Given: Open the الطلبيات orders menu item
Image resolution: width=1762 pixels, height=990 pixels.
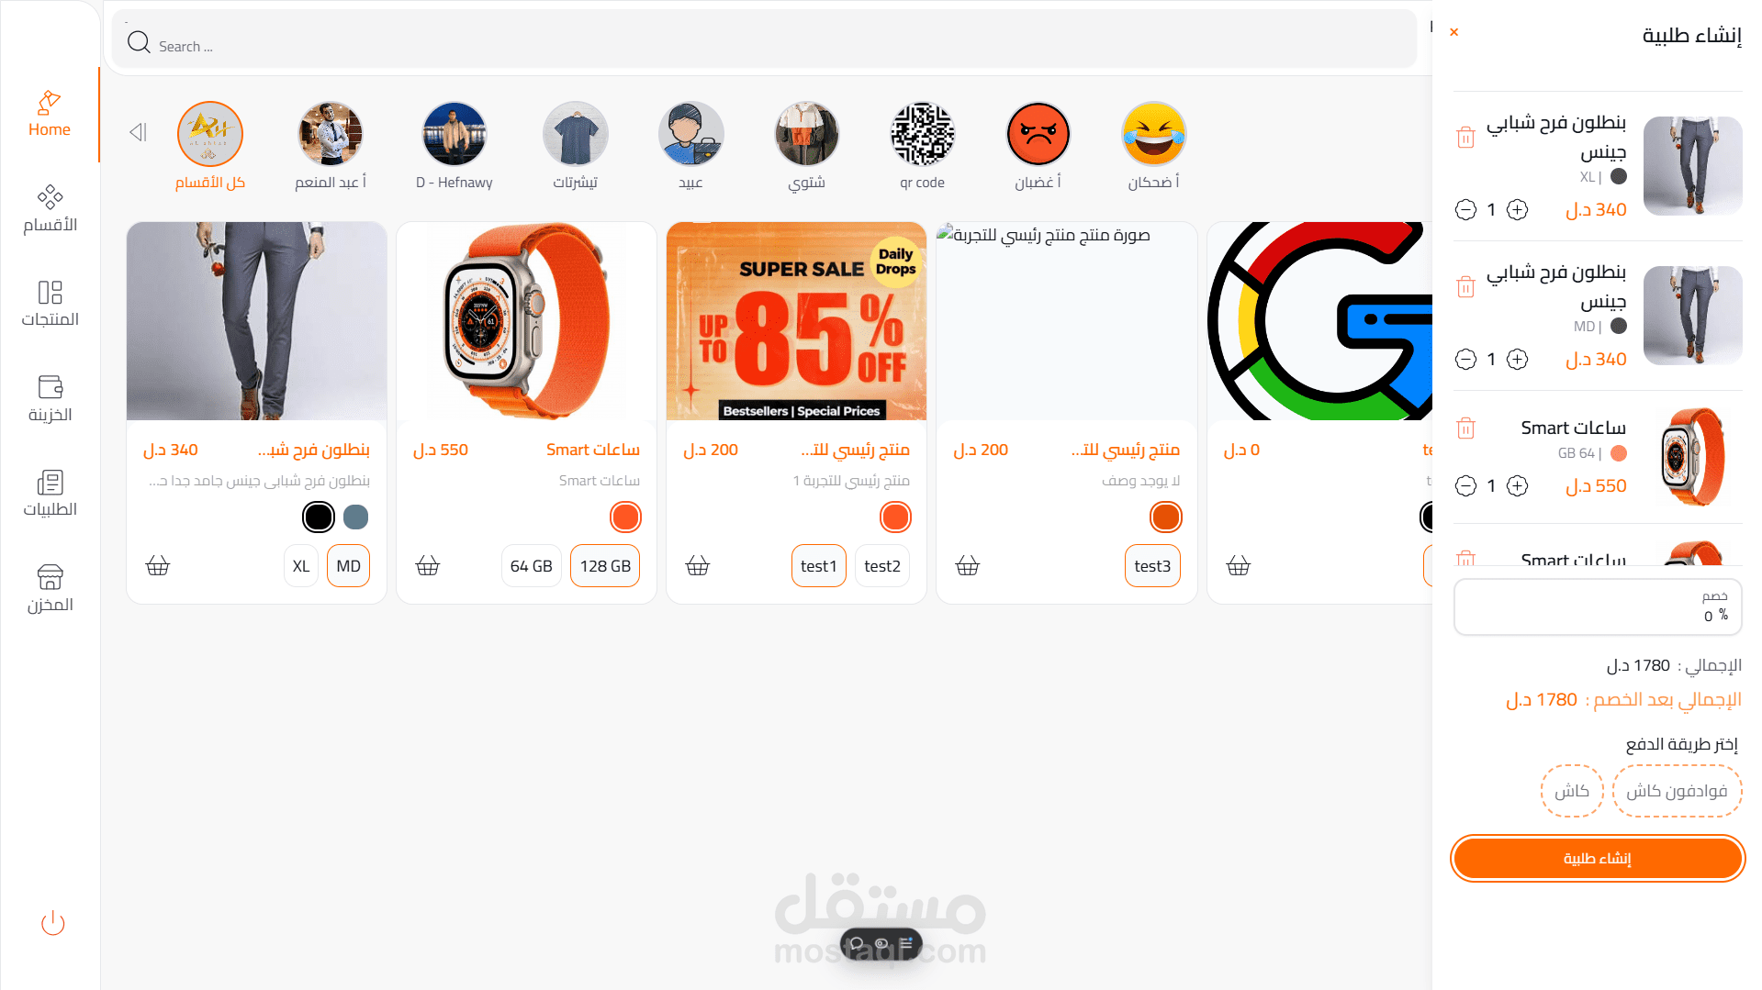Looking at the screenshot, I should 50,494.
